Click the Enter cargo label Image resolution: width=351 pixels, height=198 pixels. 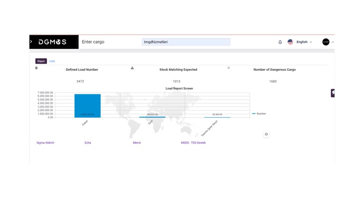(x=93, y=42)
